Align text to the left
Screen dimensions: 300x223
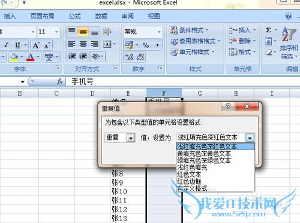(71, 44)
